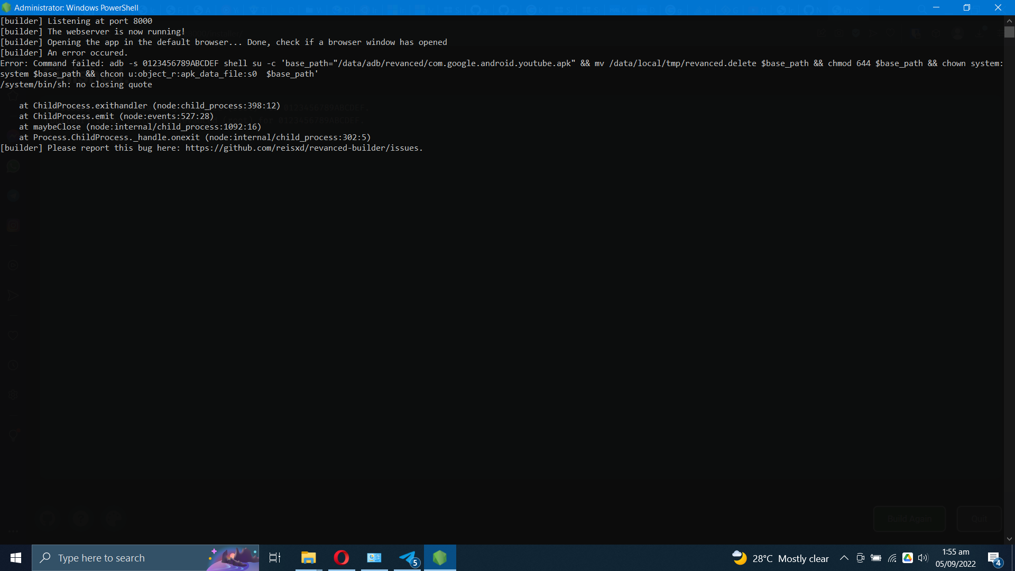Open the volume control slider
This screenshot has height=571, width=1015.
[924, 558]
